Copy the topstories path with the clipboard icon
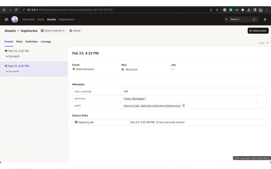271x169 pixels. click(183, 105)
